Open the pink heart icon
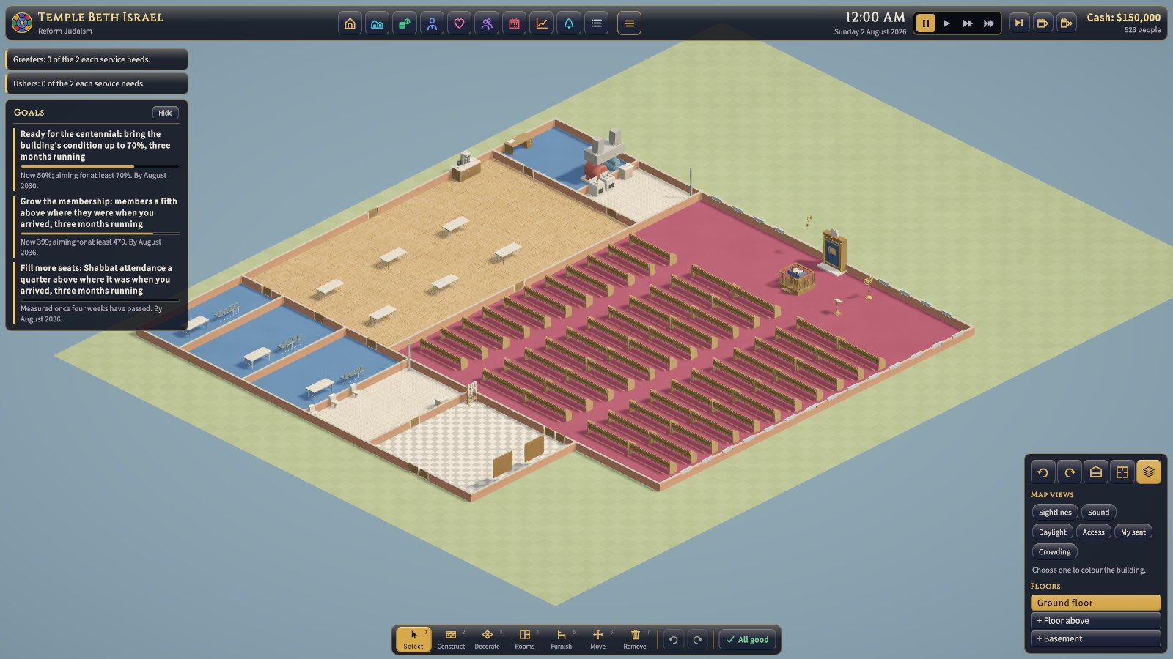1173x659 pixels. click(459, 23)
